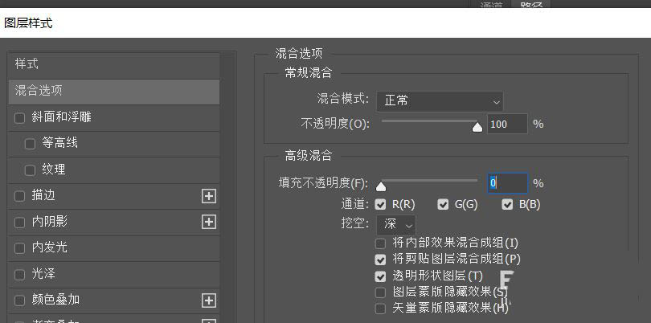Open 等高线 sub-item row

click(x=114, y=144)
